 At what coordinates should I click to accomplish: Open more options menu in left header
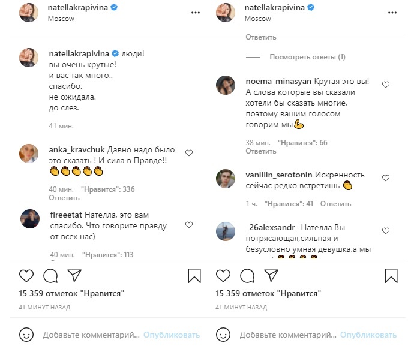click(195, 13)
